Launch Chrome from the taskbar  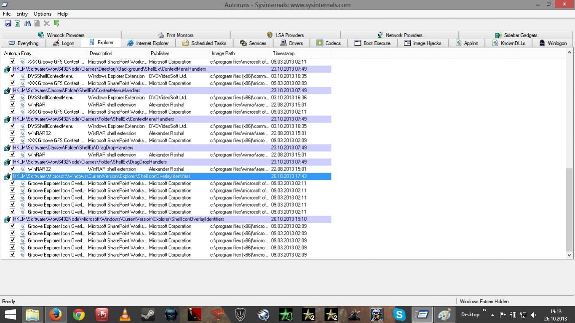78,315
